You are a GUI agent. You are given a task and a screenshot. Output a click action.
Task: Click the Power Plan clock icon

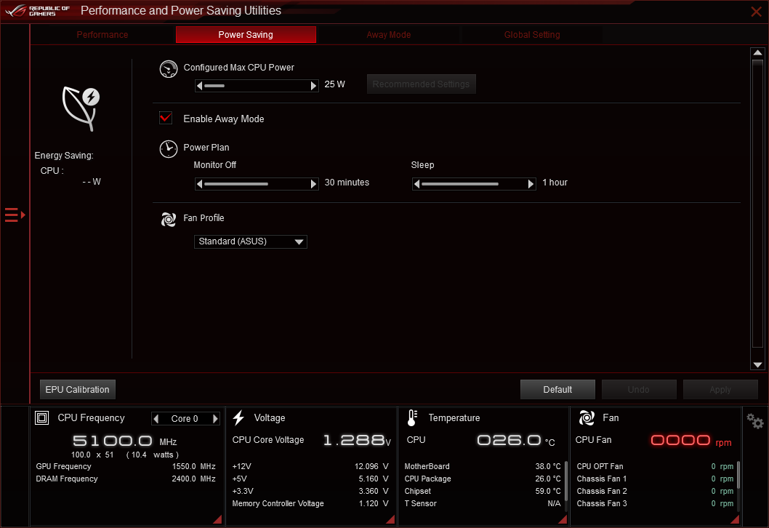168,148
